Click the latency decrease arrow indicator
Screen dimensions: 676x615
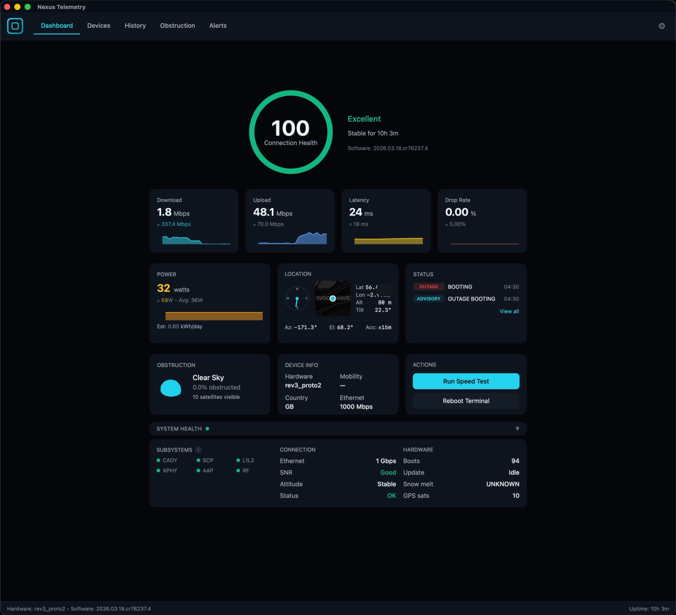[x=351, y=224]
